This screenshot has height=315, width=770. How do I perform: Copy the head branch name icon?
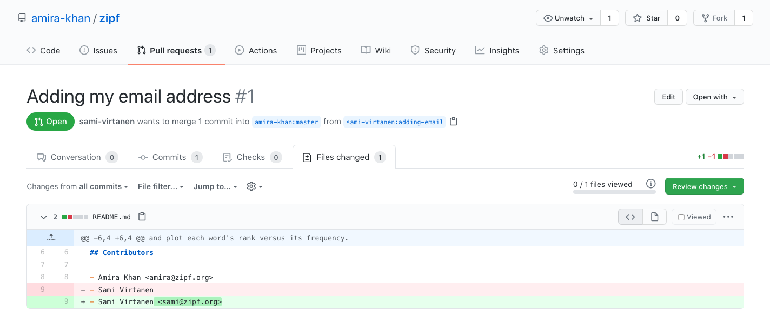coord(454,122)
